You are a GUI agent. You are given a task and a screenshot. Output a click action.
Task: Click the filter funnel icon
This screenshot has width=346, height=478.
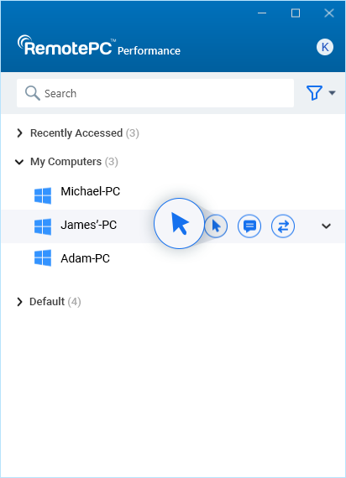pos(314,93)
